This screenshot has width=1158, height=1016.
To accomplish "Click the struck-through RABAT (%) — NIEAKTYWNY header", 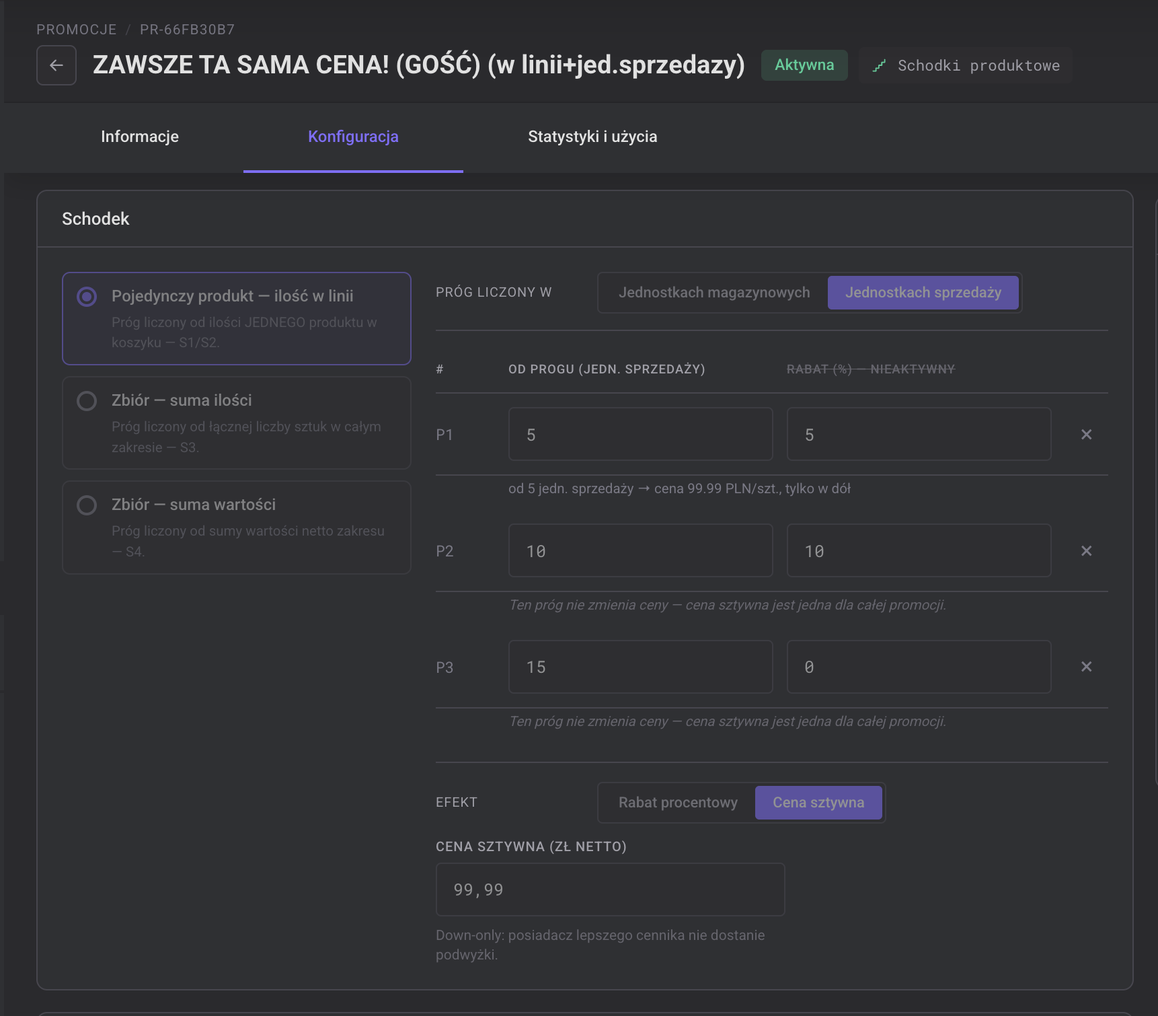I will click(871, 369).
